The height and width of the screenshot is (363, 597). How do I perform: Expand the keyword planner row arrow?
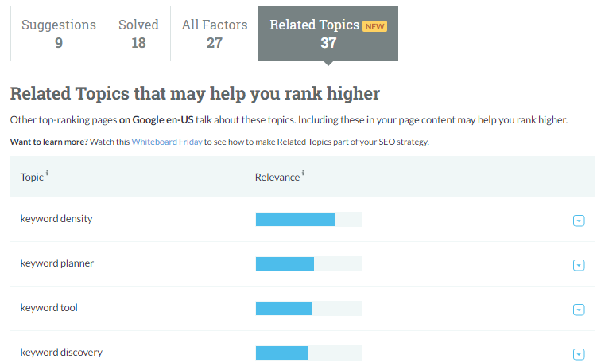coord(579,265)
